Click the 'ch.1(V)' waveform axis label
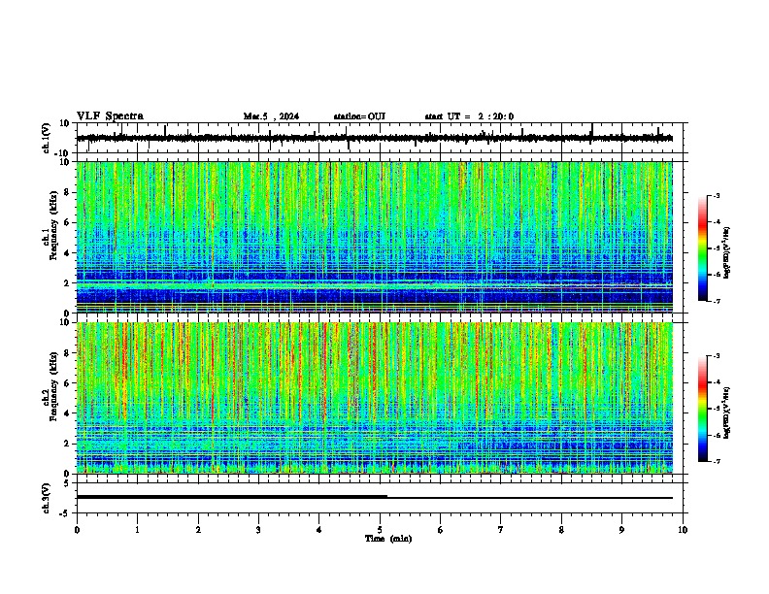The height and width of the screenshot is (594, 769). pos(47,138)
